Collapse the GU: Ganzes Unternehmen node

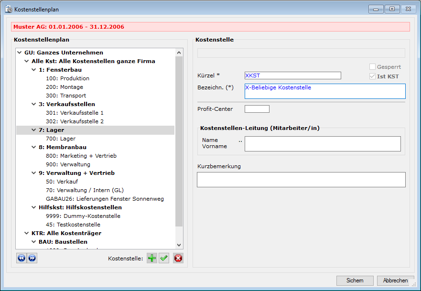pyautogui.click(x=20, y=53)
